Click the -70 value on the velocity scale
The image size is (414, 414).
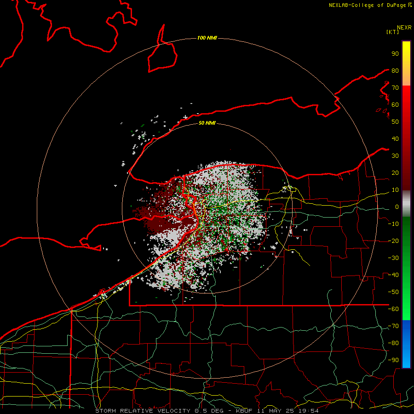tap(393, 326)
